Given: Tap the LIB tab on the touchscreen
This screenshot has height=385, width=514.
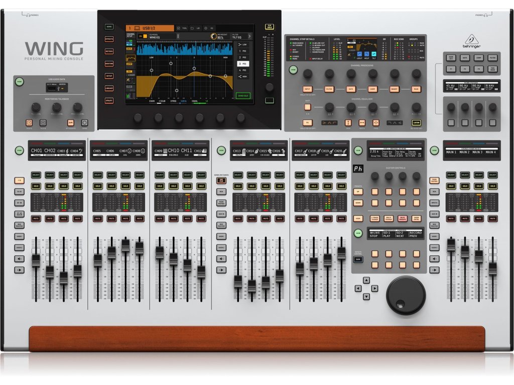Looking at the screenshot, I should 195,29.
